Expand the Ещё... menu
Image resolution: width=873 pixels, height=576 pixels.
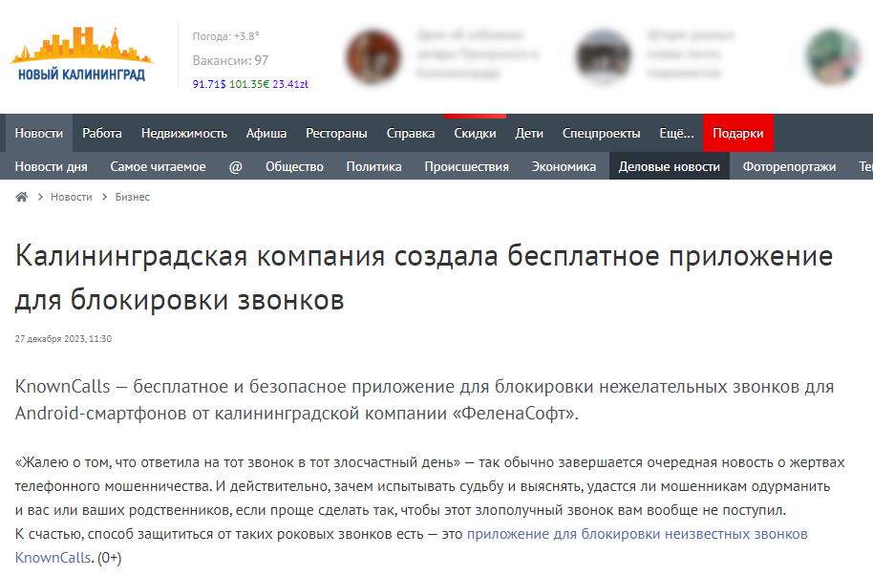tap(676, 133)
